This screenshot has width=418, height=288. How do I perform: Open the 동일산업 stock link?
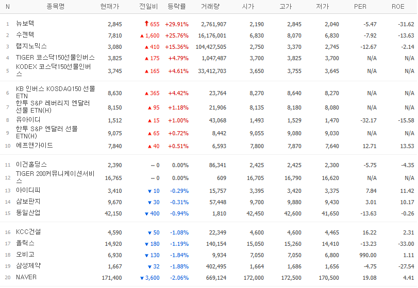tap(28, 213)
